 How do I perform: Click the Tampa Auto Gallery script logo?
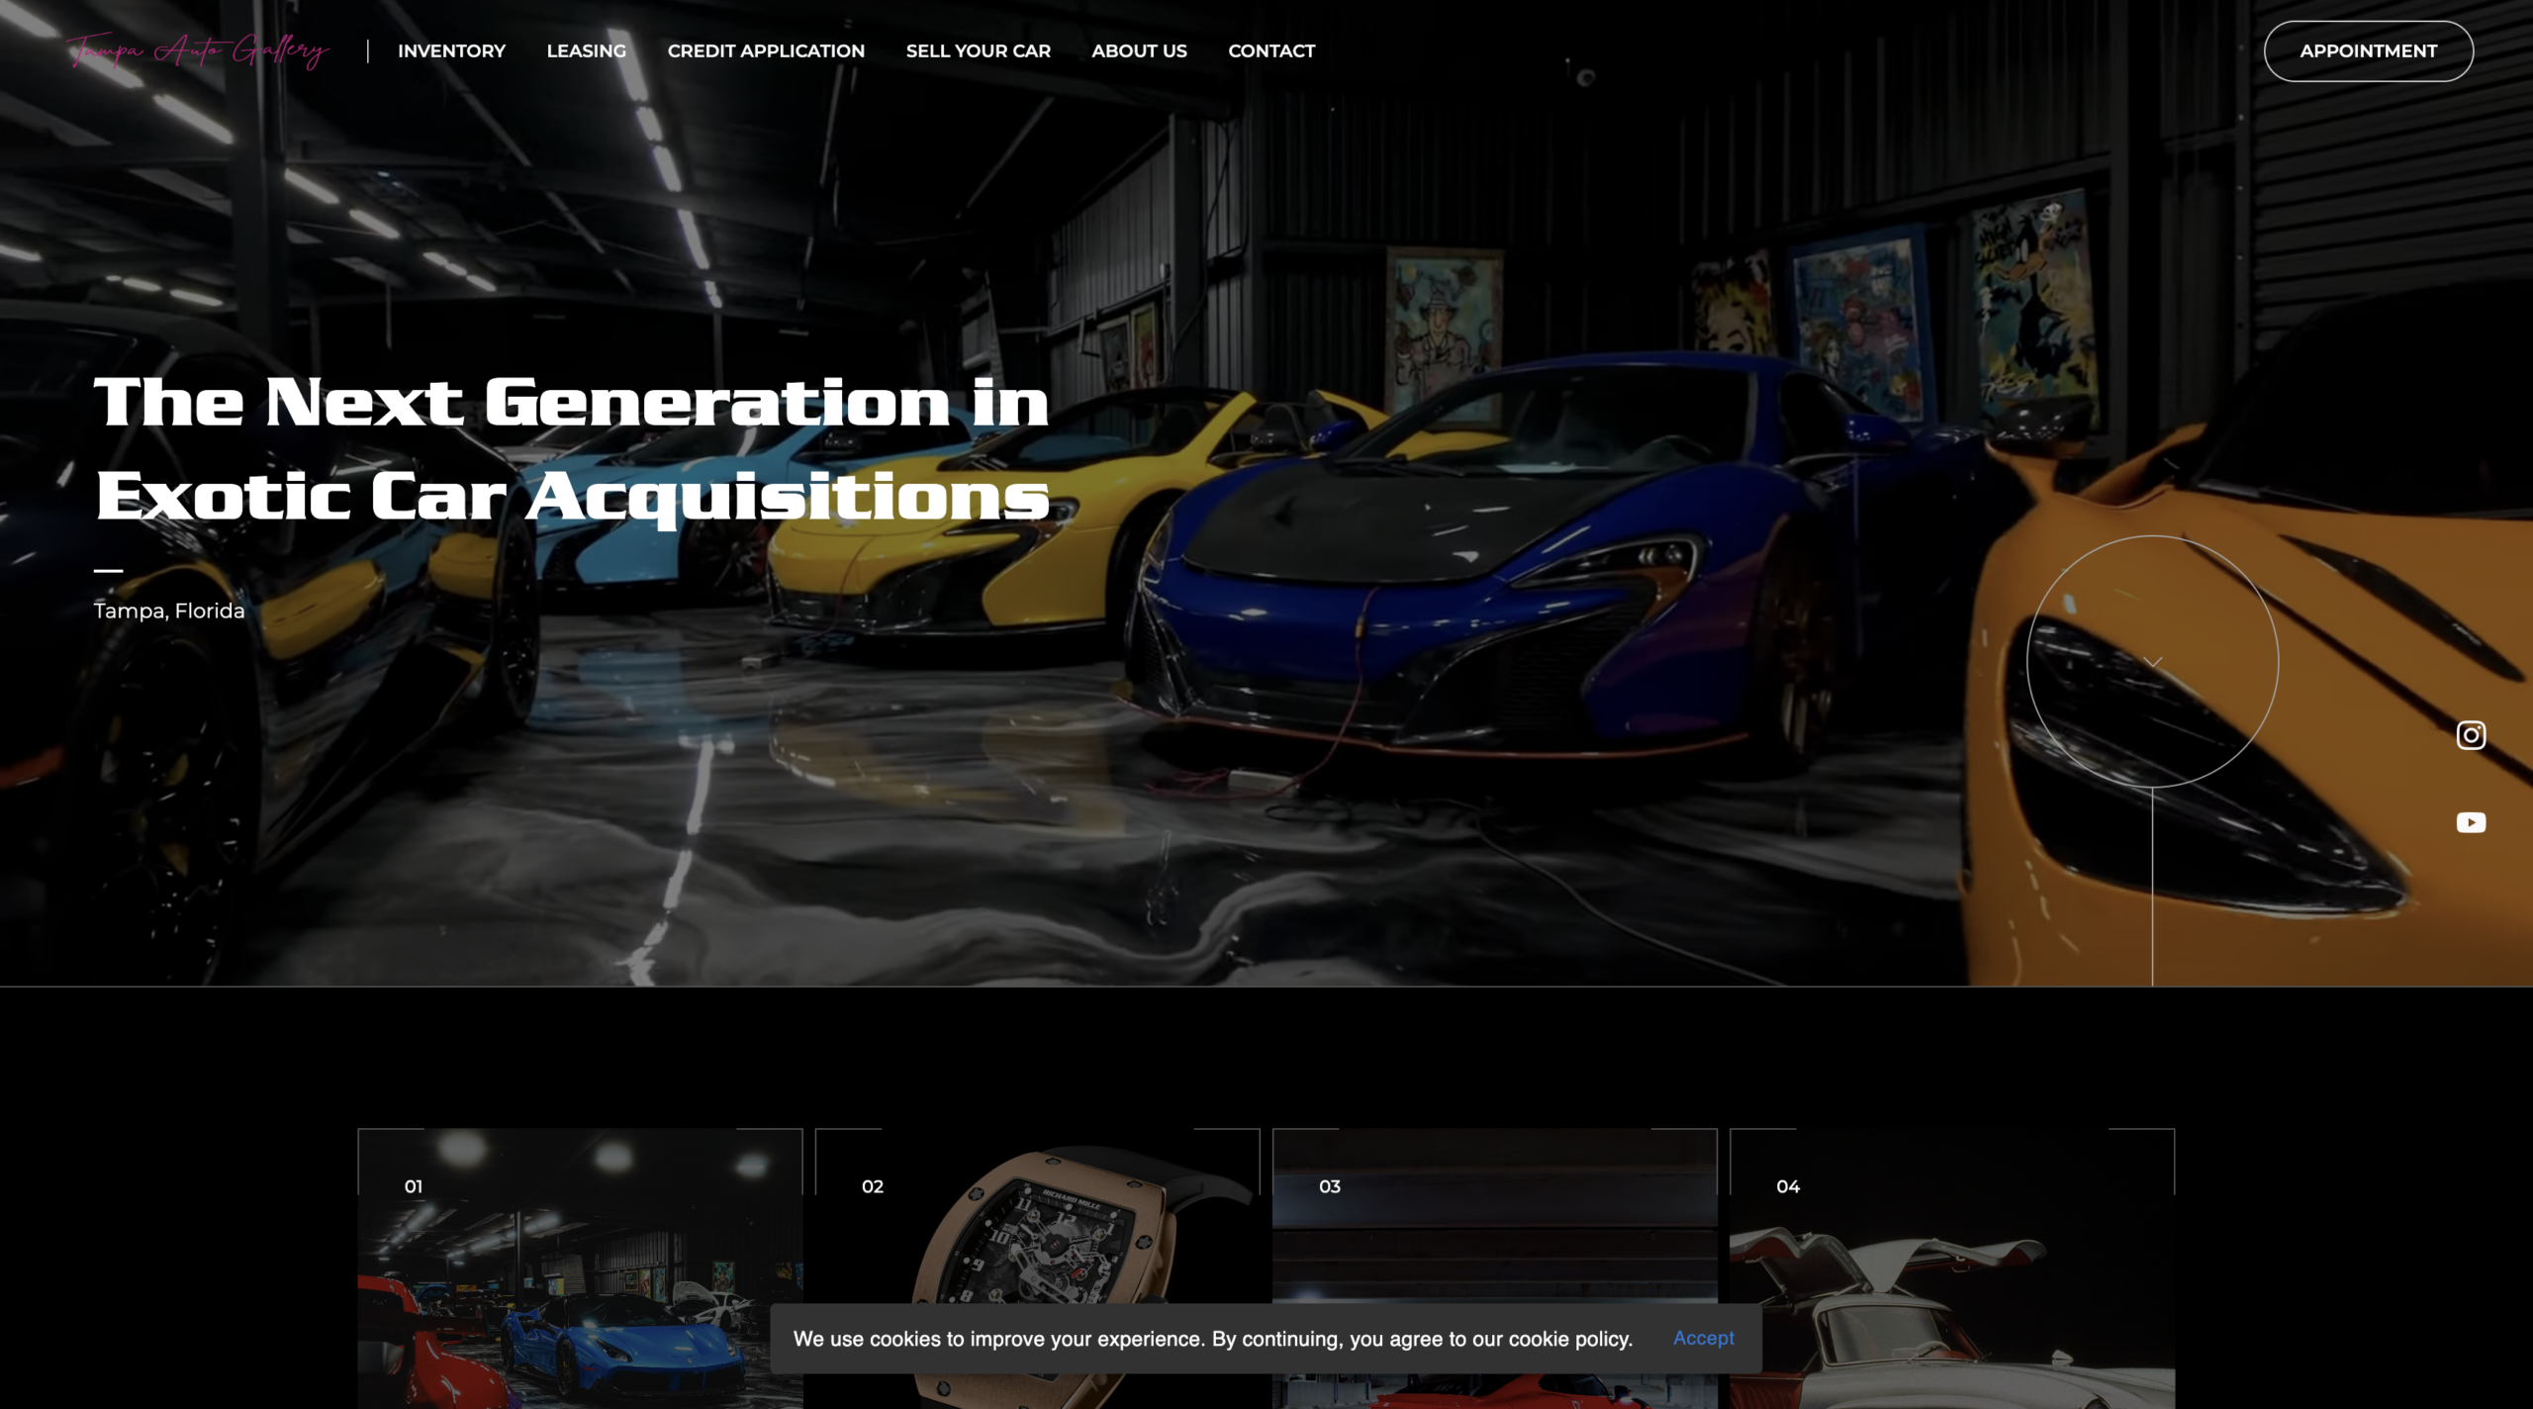[198, 49]
